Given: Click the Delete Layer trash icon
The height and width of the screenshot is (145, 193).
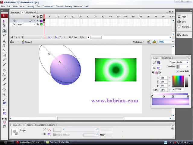Looking at the screenshot, I should (x=22, y=37).
